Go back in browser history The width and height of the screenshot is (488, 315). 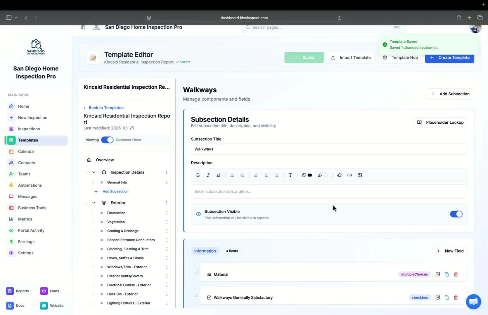click(x=26, y=18)
